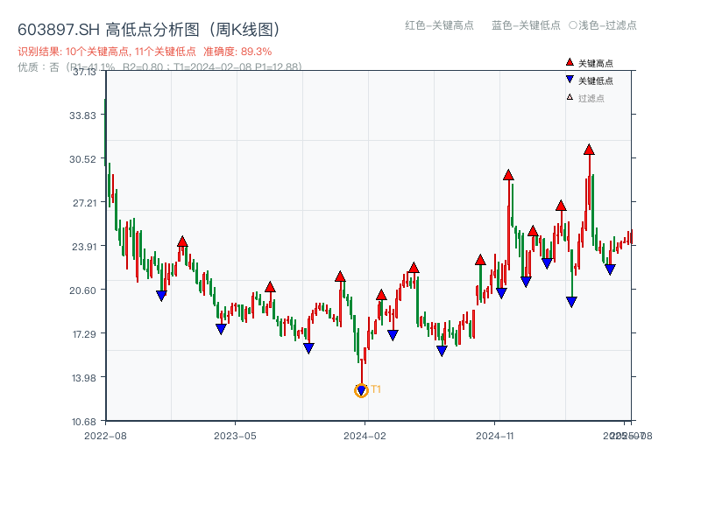Click the 603897.SH chart title
Image resolution: width=701 pixels, height=525 pixels.
pyautogui.click(x=148, y=30)
